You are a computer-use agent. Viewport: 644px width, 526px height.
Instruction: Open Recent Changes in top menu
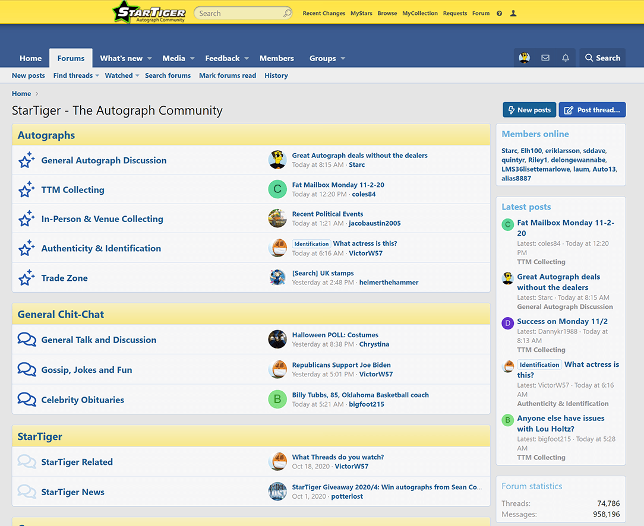[324, 13]
